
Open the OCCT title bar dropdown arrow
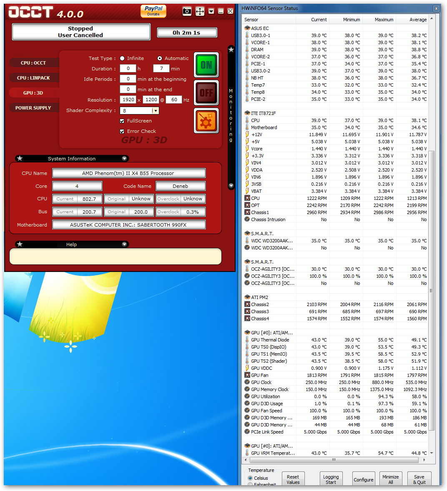click(x=211, y=11)
